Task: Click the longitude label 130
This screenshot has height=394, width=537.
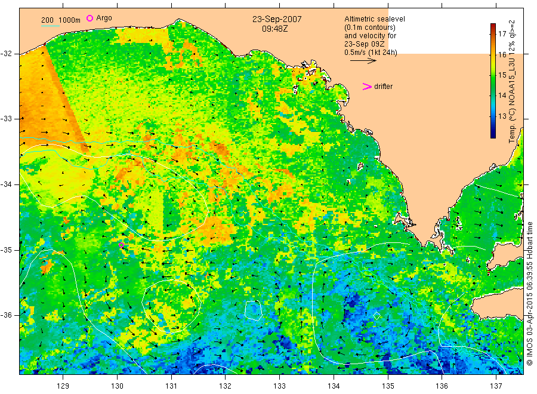Action: coord(117,386)
